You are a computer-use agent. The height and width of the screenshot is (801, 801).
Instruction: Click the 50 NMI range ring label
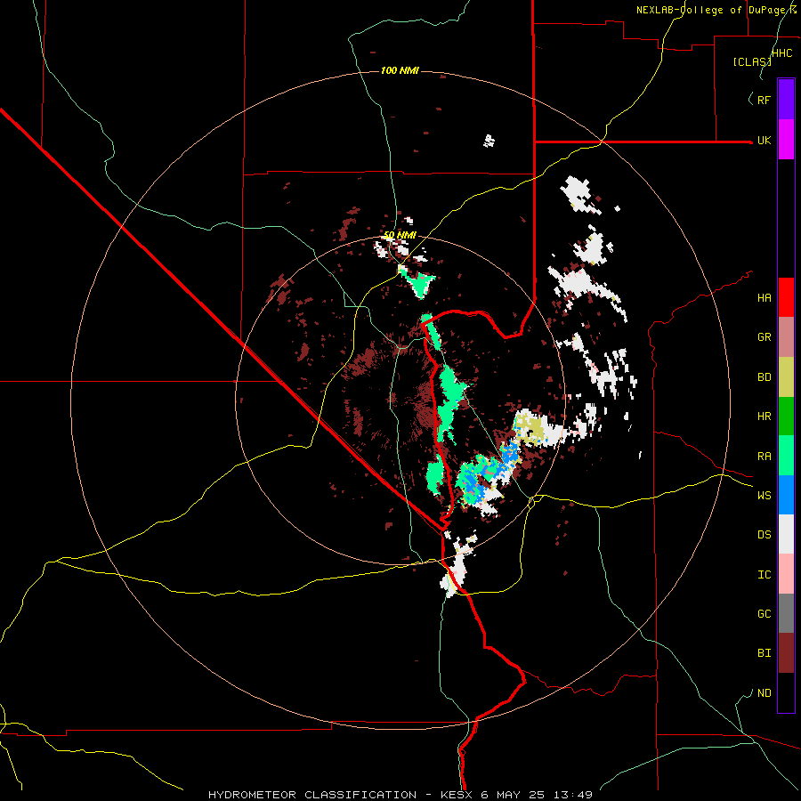coord(400,235)
